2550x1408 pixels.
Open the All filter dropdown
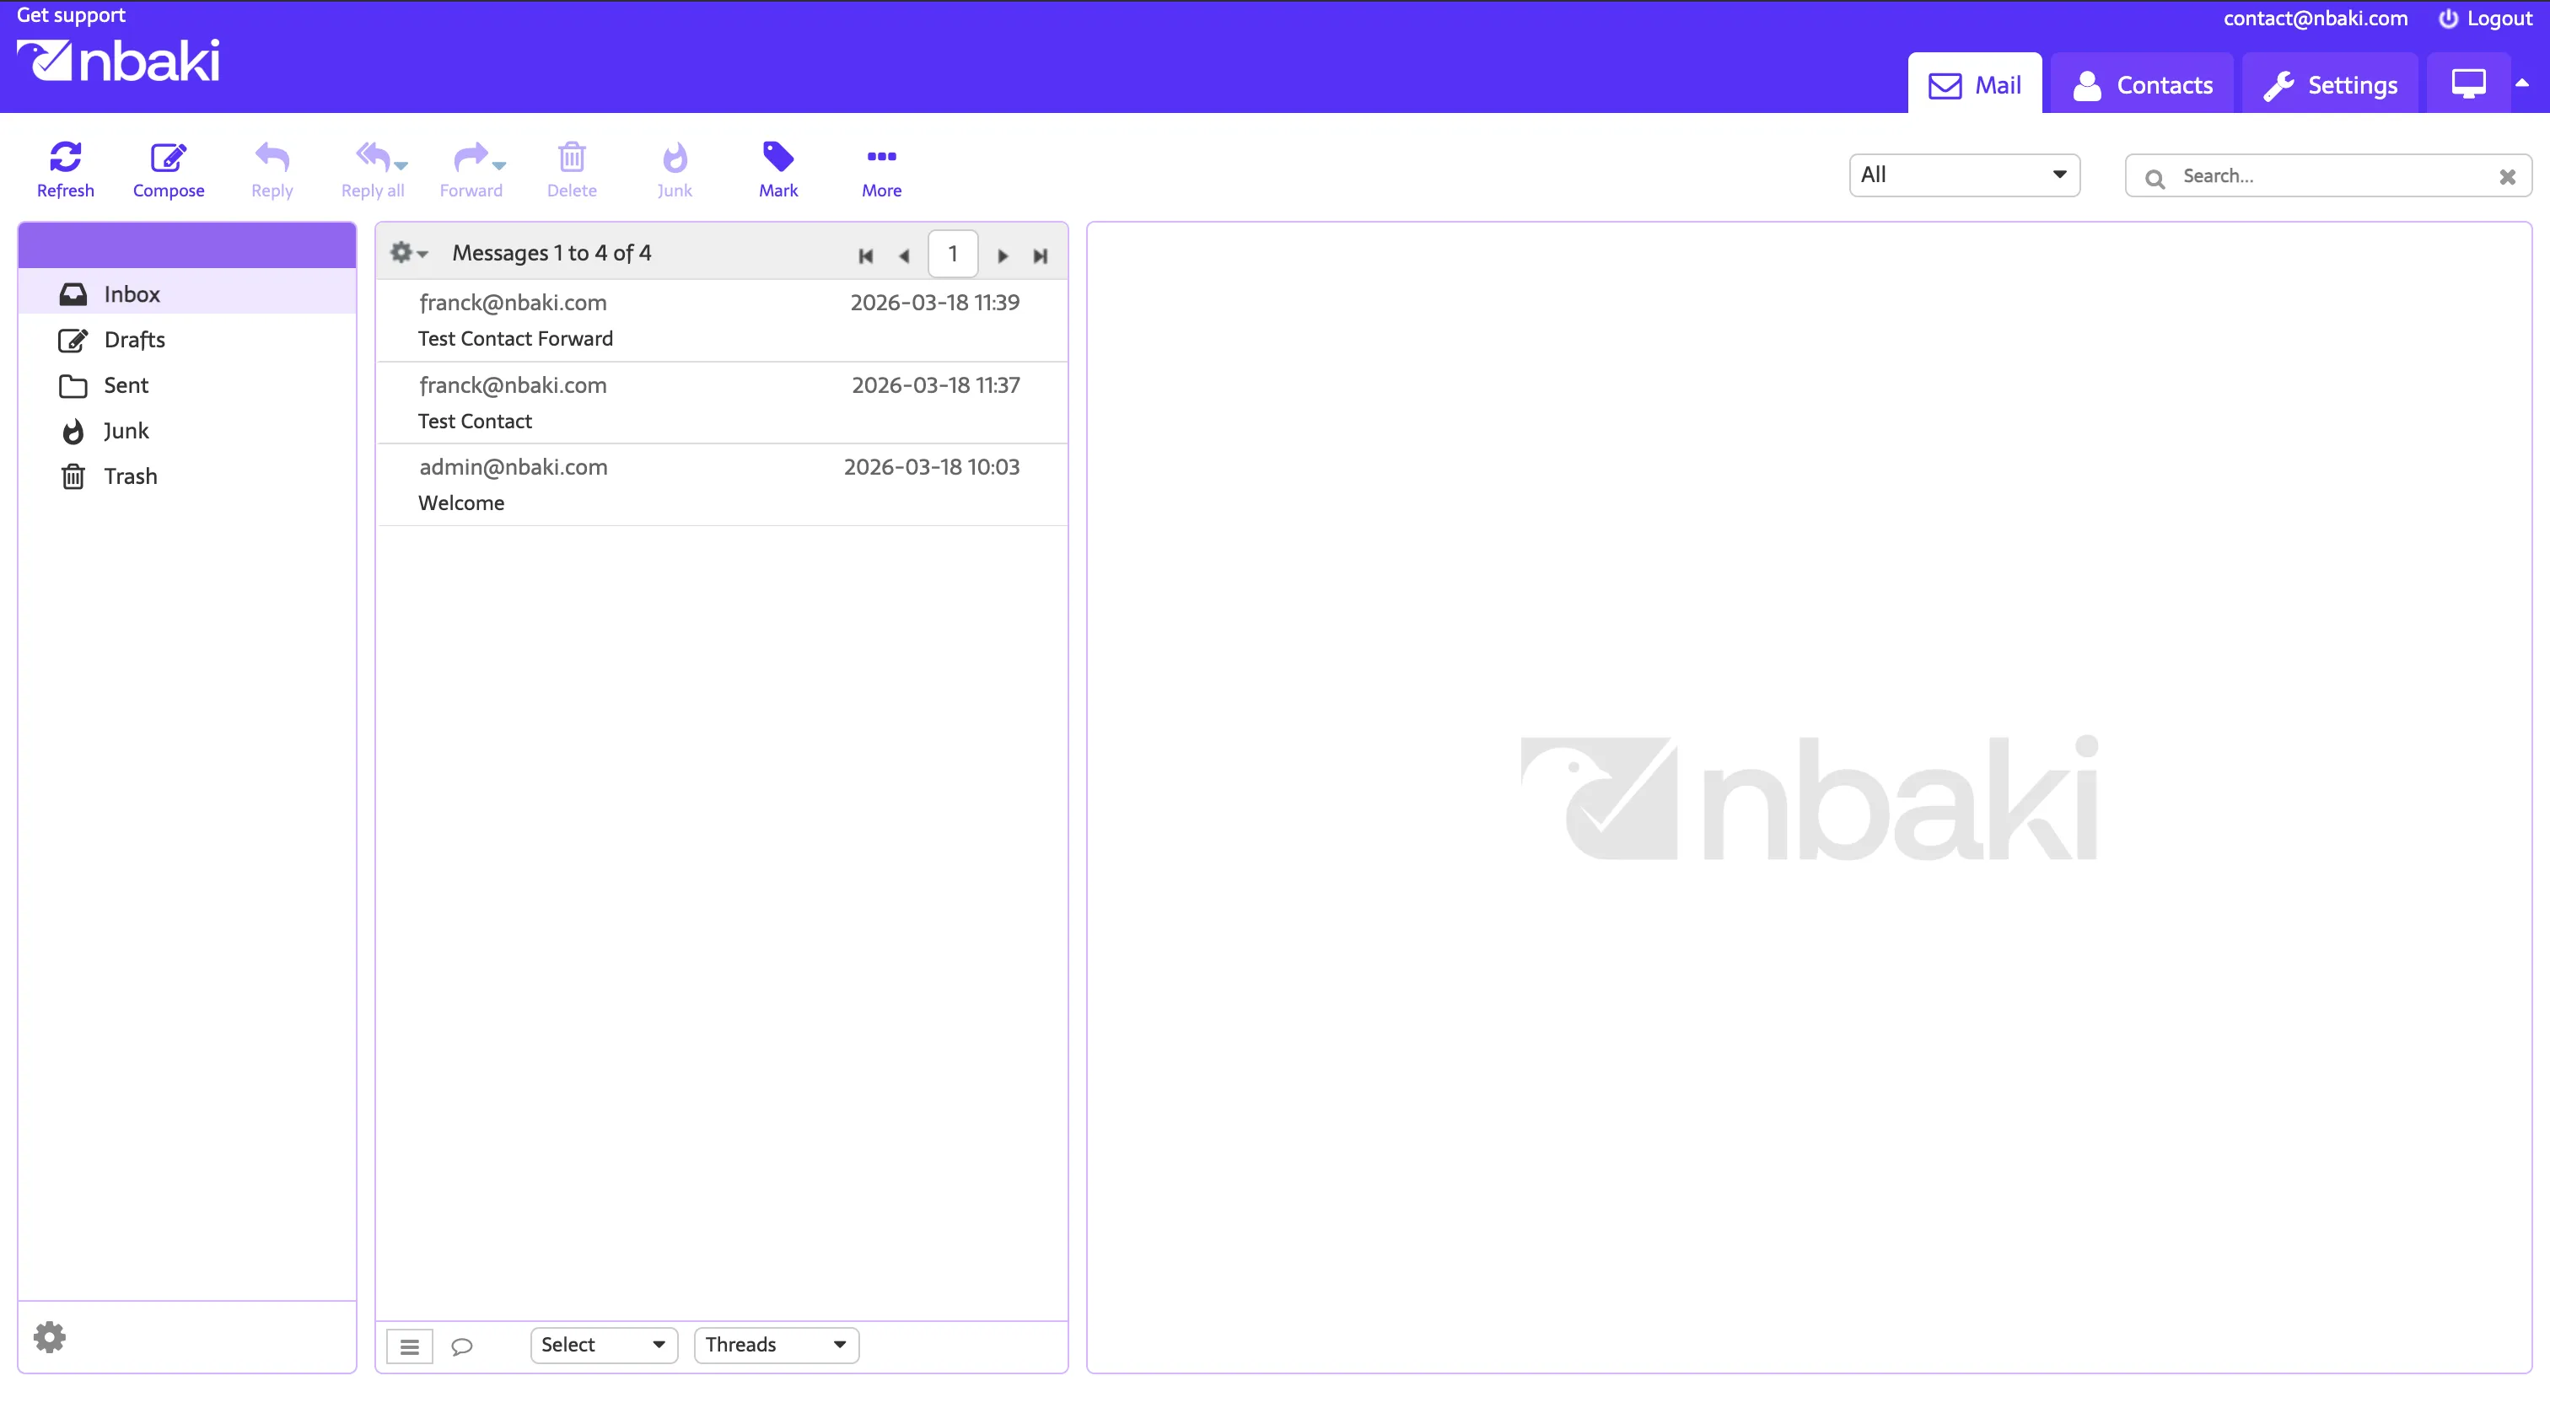[x=1964, y=175]
